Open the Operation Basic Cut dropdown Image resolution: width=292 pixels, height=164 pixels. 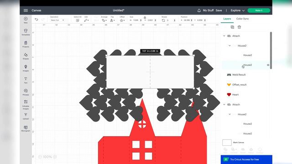tap(57, 20)
